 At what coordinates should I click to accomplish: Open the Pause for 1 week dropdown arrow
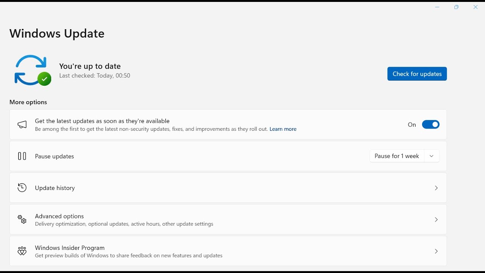point(432,156)
